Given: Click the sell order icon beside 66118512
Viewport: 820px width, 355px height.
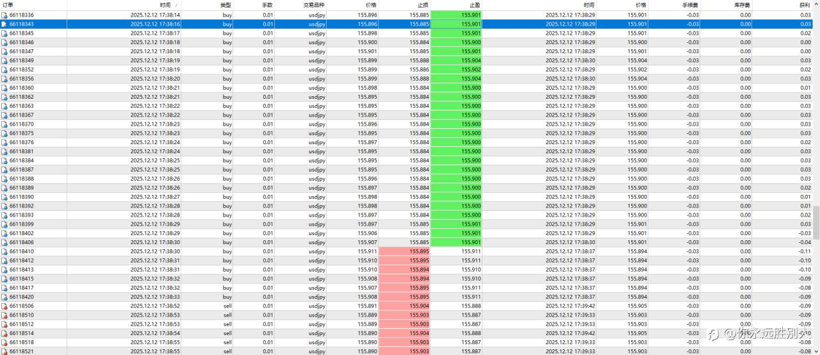Looking at the screenshot, I should click(4, 324).
